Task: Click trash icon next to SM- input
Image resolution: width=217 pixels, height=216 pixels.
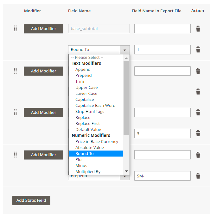Action: tap(198, 176)
